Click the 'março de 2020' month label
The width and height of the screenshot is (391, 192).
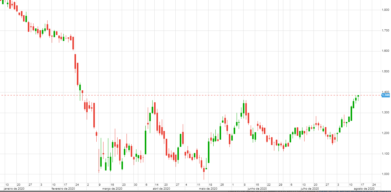point(112,189)
